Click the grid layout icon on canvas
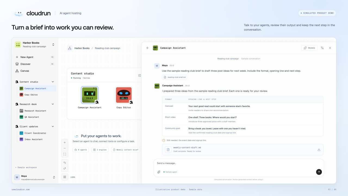Image resolution: width=348 pixels, height=196 pixels. pos(65,177)
